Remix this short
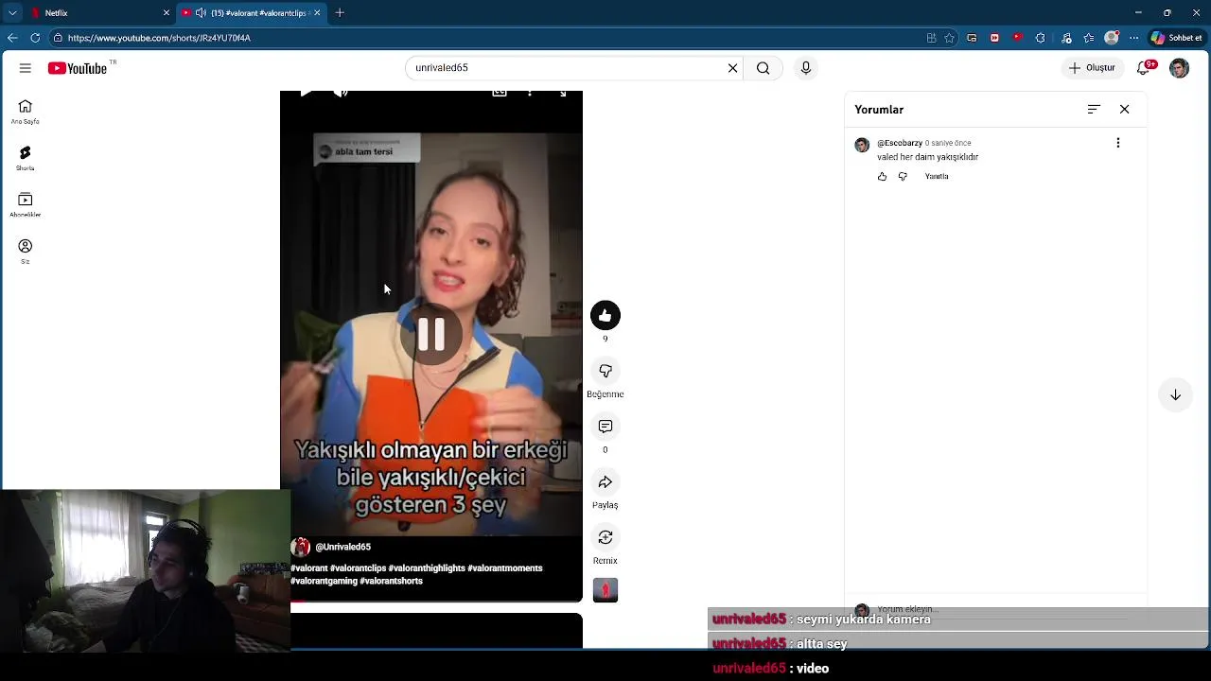The height and width of the screenshot is (681, 1211). point(605,537)
